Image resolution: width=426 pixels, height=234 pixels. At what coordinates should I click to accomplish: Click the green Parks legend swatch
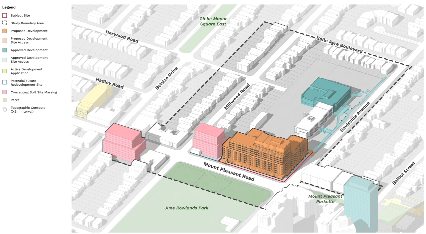click(5, 100)
